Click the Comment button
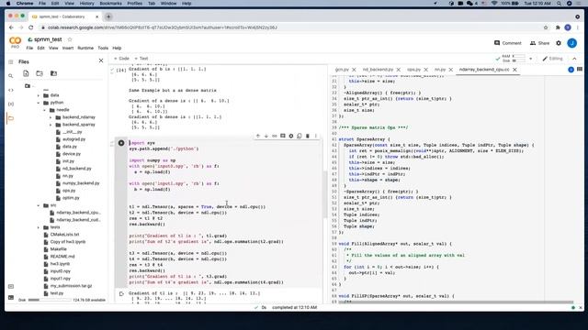The height and width of the screenshot is (330, 588). click(508, 43)
